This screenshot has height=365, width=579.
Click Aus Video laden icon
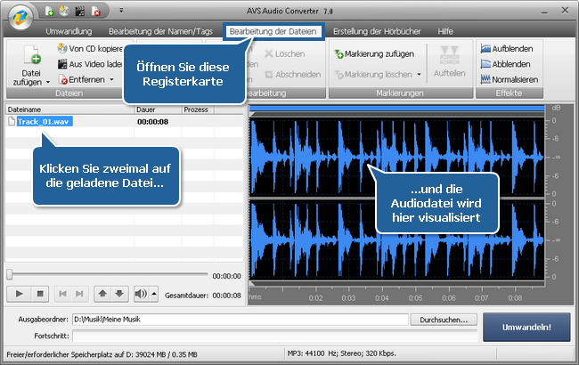(62, 64)
